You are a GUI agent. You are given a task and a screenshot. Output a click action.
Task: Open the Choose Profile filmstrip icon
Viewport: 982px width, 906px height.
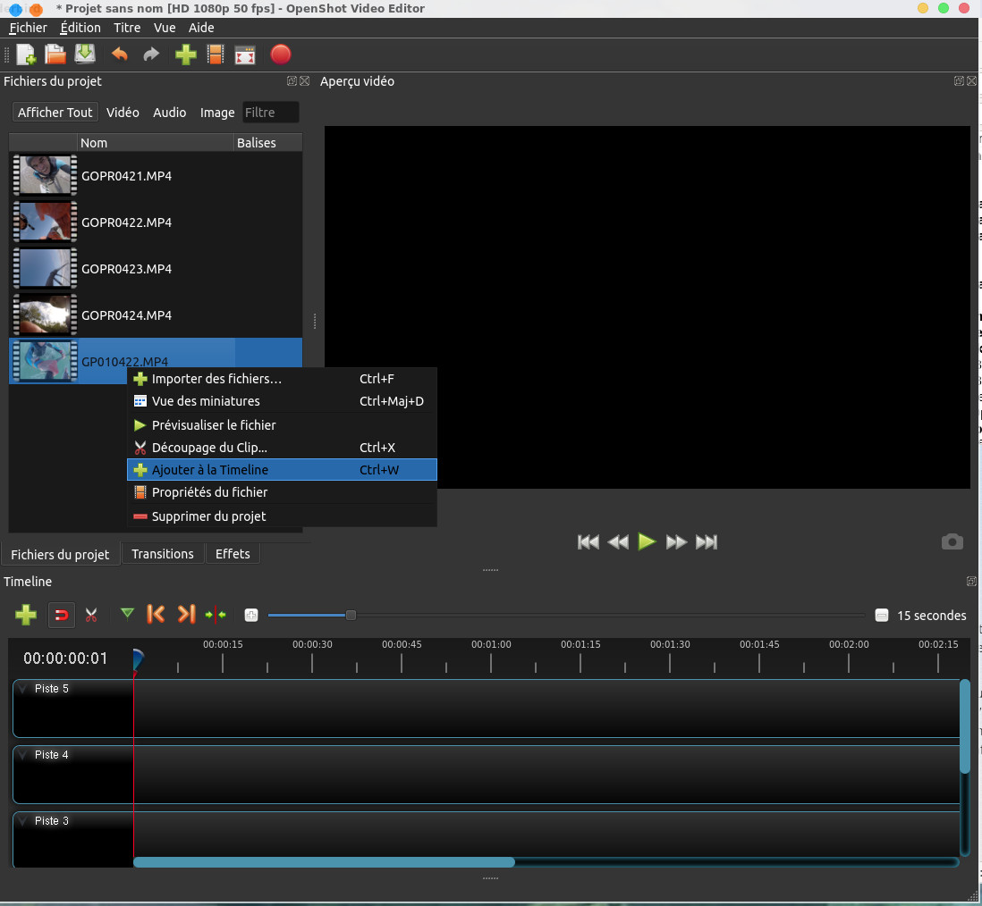pyautogui.click(x=215, y=55)
